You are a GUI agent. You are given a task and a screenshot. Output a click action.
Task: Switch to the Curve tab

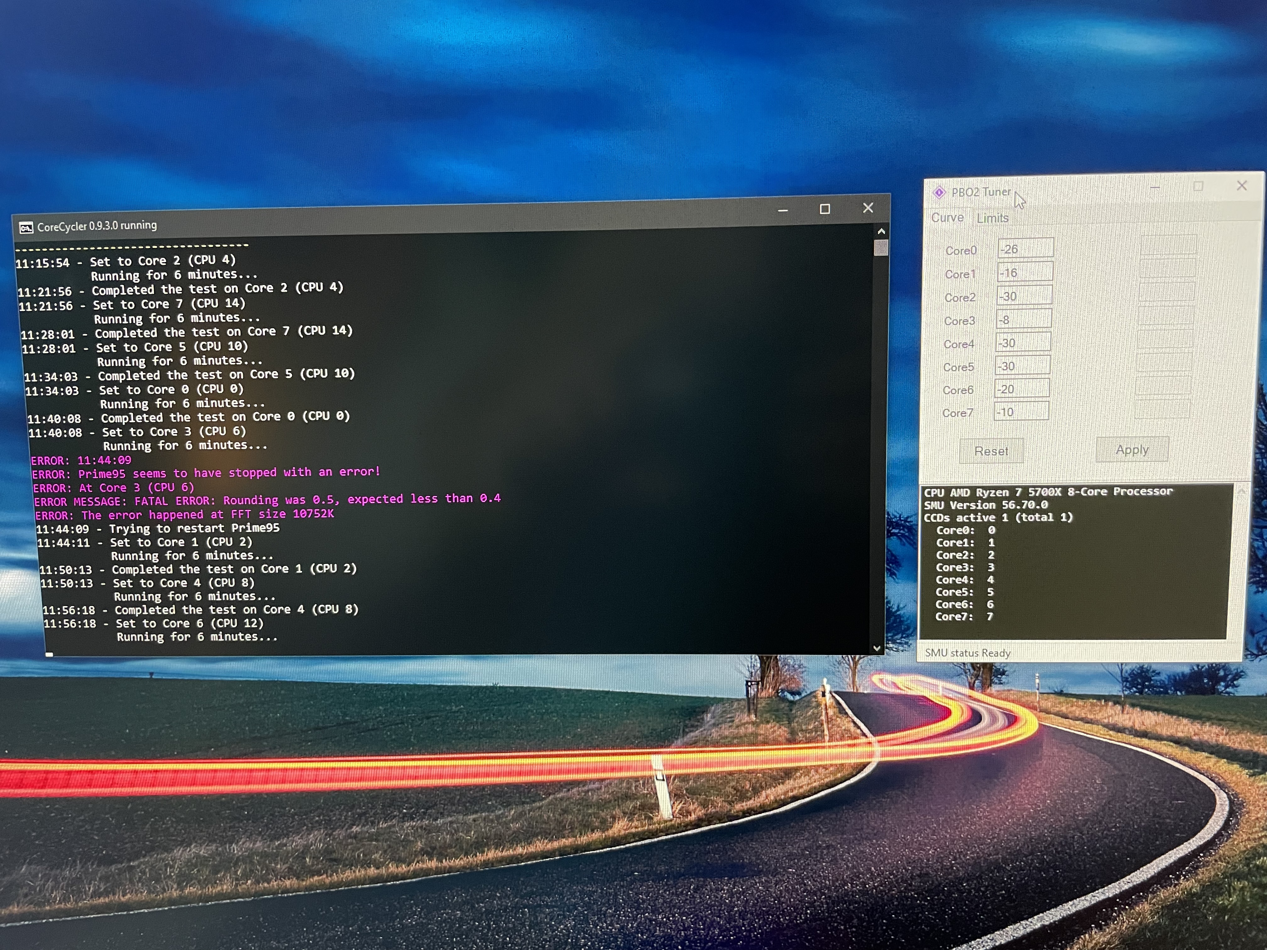(x=947, y=218)
